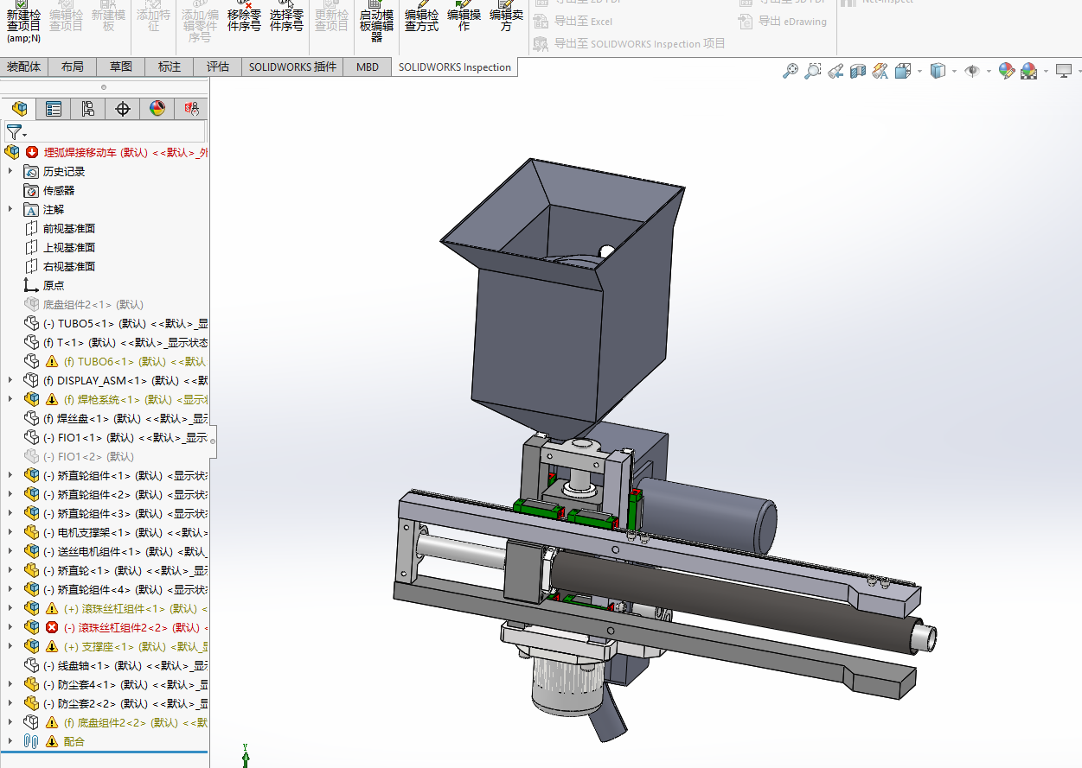Image resolution: width=1082 pixels, height=768 pixels.
Task: Expand the 焊枪系统<1> subassembly
Action: point(11,399)
